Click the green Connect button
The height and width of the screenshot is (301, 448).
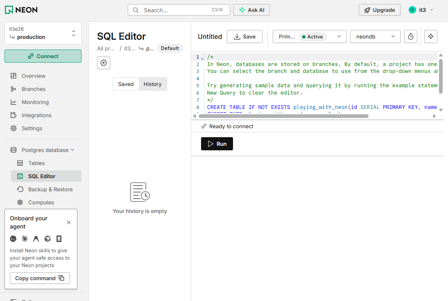coord(43,56)
